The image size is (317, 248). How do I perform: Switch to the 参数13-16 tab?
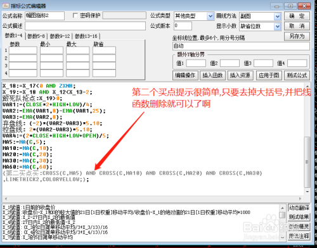pyautogui.click(x=86, y=36)
